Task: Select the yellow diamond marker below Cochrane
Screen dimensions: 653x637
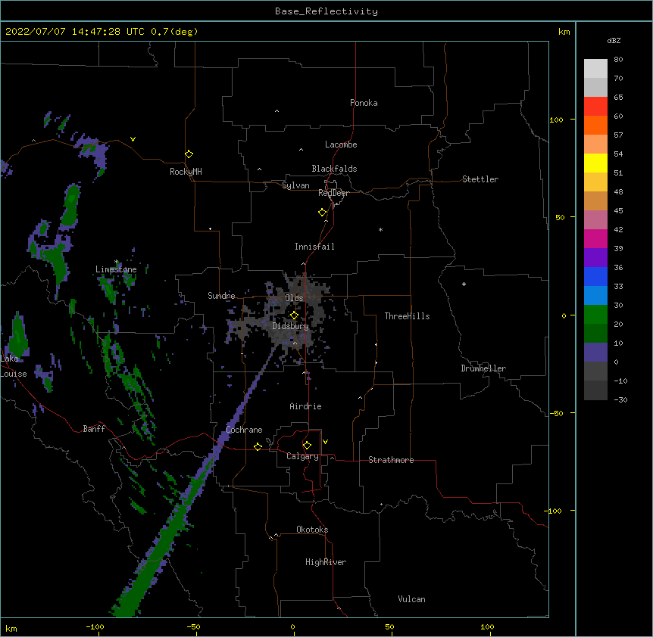Action: pyautogui.click(x=258, y=446)
